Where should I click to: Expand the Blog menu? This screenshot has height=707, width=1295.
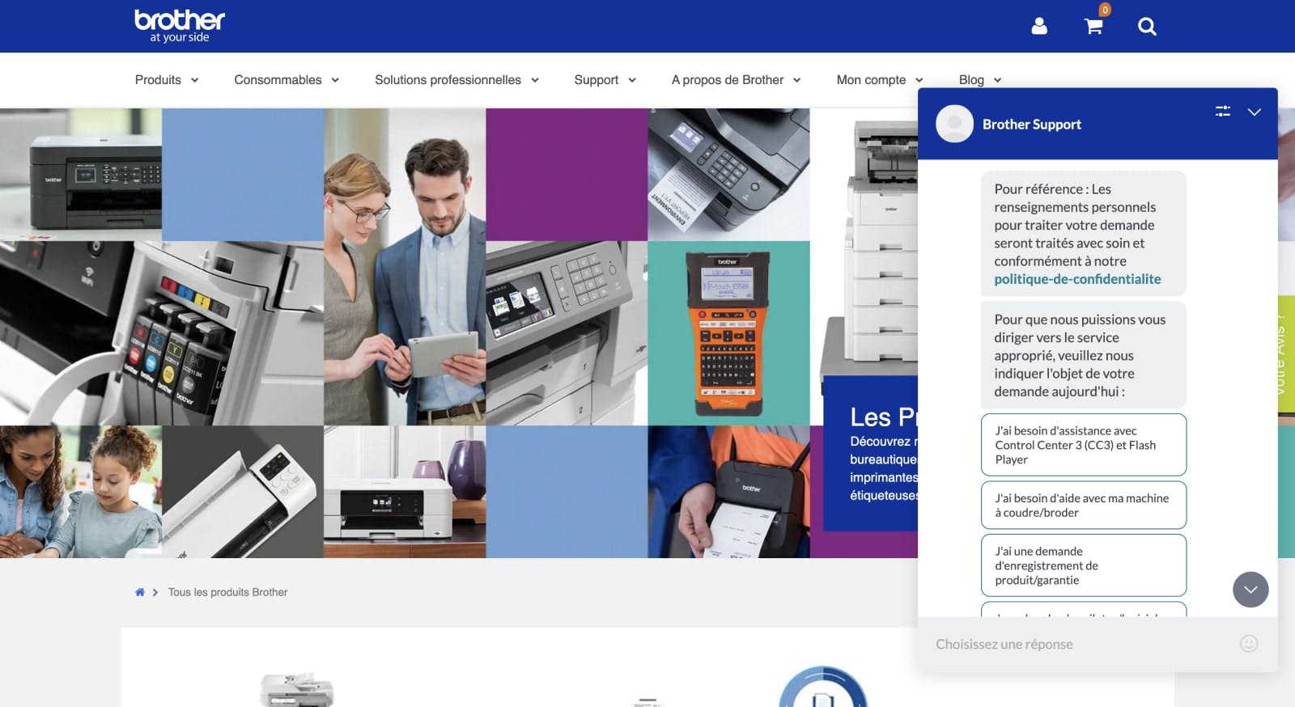980,79
